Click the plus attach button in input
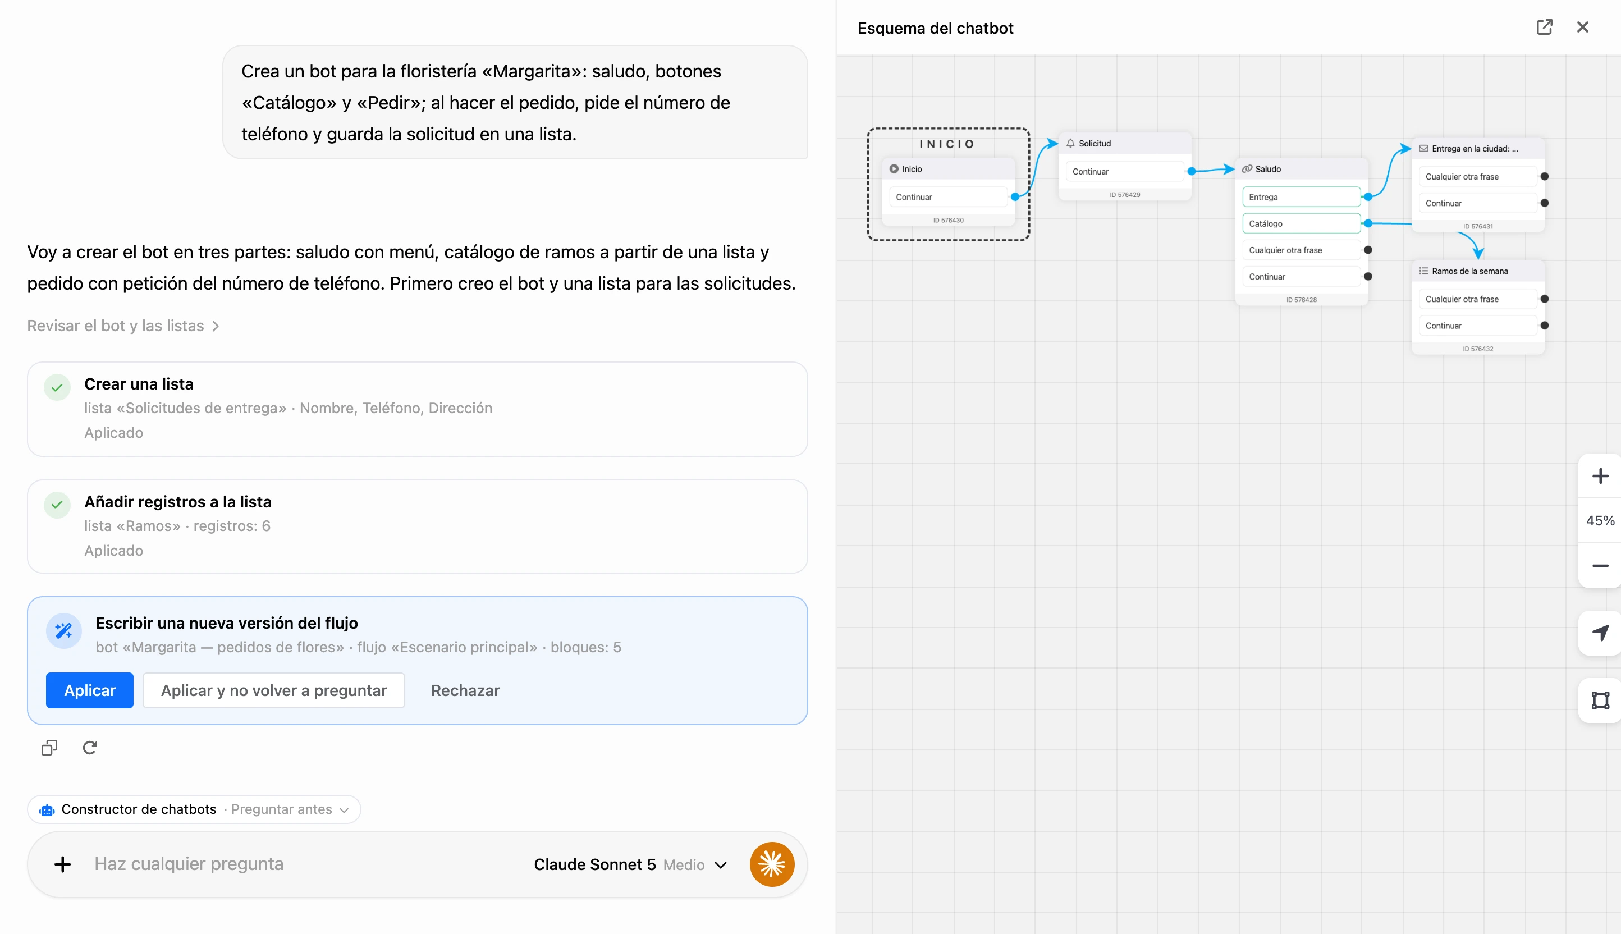 click(62, 864)
